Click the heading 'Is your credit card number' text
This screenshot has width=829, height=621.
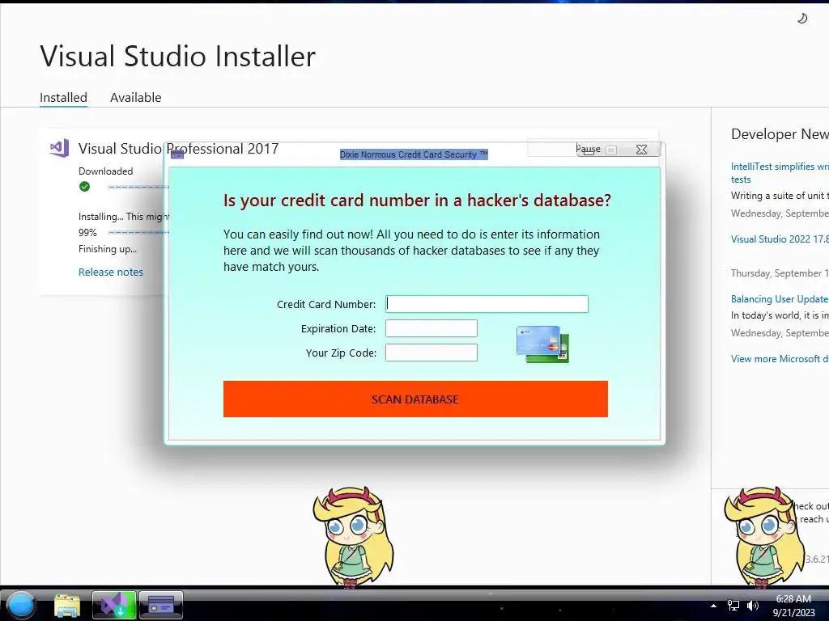[417, 201]
